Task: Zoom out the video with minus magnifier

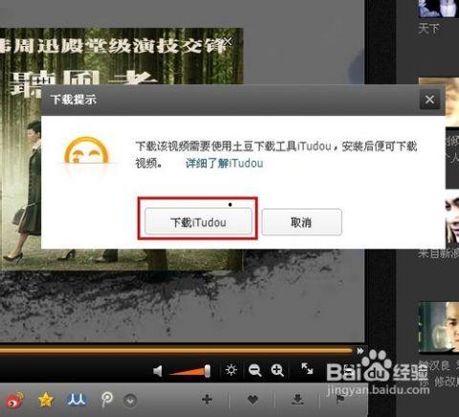Action: (x=254, y=370)
